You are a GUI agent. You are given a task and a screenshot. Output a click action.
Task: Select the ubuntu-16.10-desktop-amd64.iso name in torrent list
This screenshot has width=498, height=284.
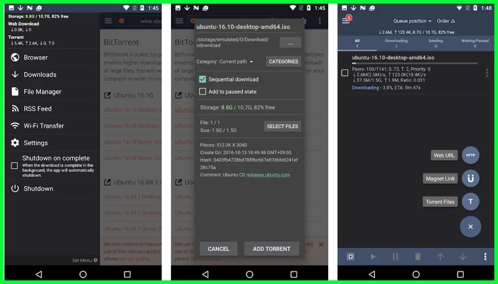coord(393,57)
